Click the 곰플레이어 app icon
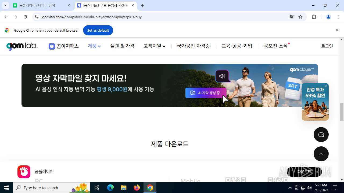The image size is (344, 193). [x=24, y=172]
